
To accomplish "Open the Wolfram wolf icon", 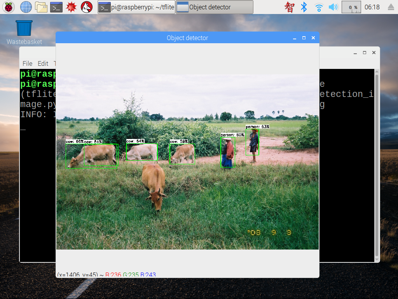I will pyautogui.click(x=87, y=7).
